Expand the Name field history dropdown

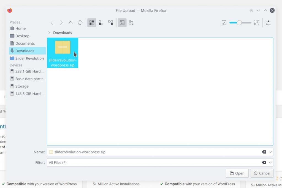click(x=270, y=152)
